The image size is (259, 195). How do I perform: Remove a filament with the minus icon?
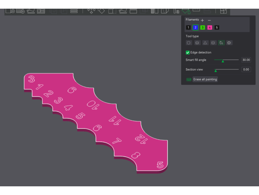pos(209,20)
